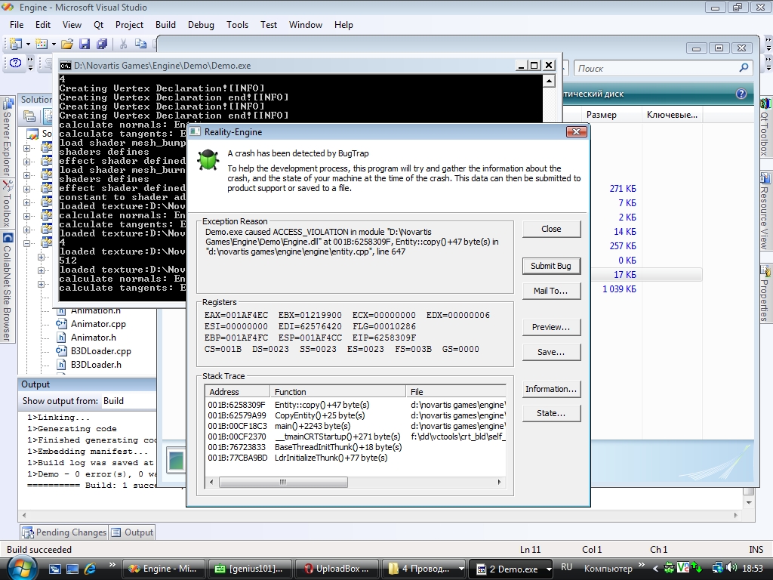Open the Demo.exe taskbar group dropdown arrow
Screen dimensions: 773x580
(548, 568)
